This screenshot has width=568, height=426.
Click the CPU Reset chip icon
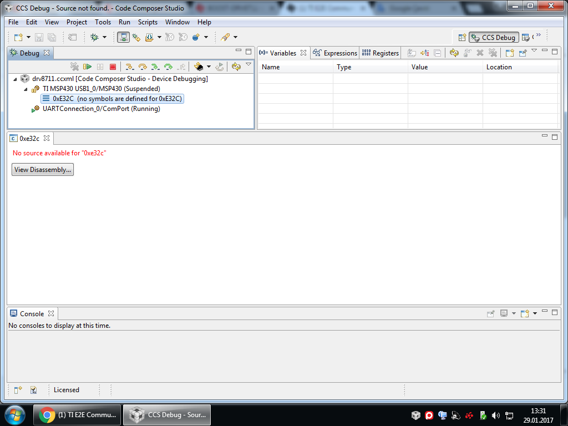point(199,67)
